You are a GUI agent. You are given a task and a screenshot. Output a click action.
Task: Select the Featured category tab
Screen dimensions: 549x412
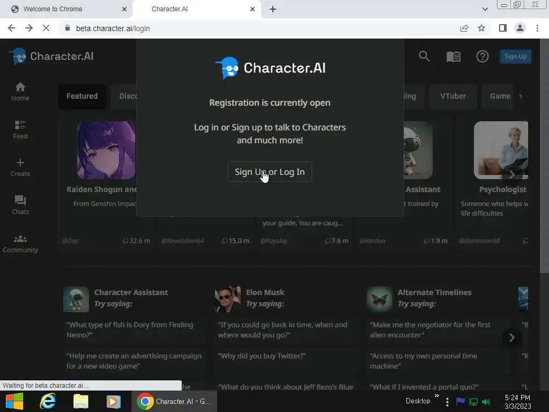tap(82, 96)
